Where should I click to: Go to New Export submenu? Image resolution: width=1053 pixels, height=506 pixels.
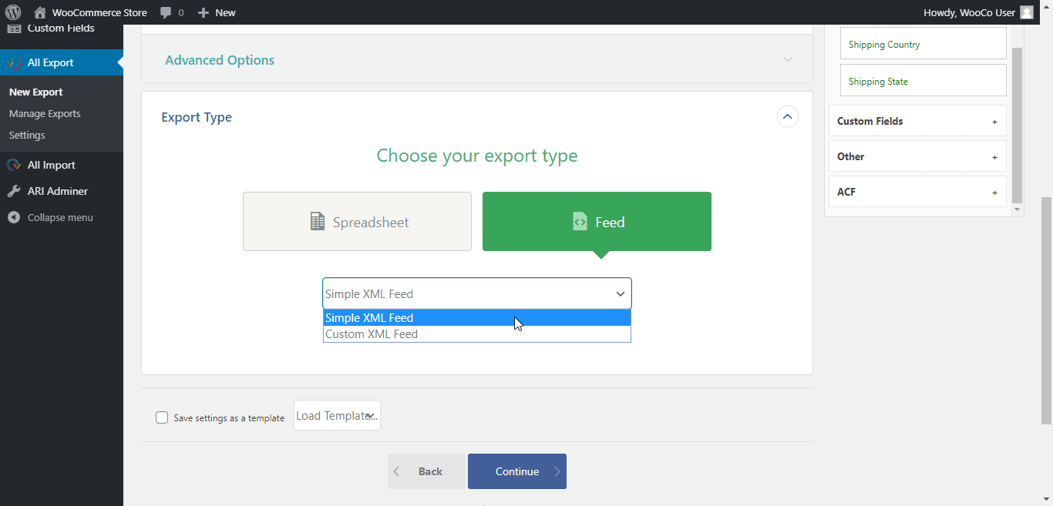36,92
